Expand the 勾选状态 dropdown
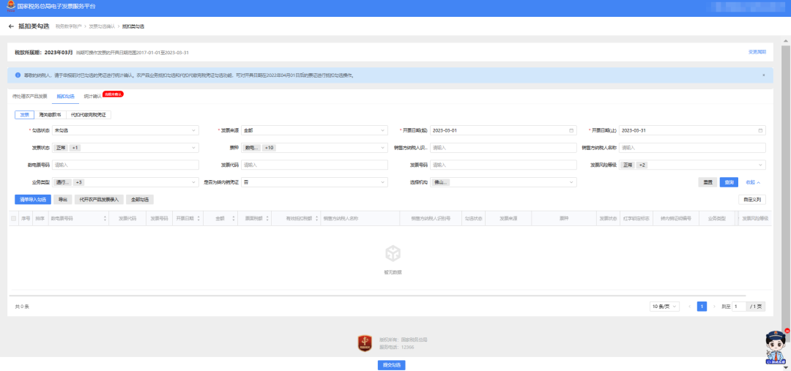791x371 pixels. coord(125,130)
